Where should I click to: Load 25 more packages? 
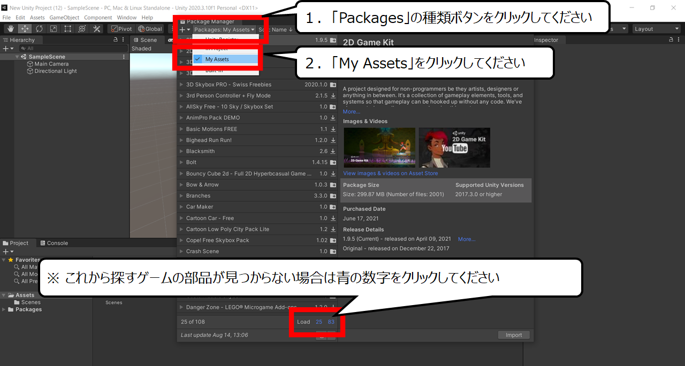coord(319,322)
